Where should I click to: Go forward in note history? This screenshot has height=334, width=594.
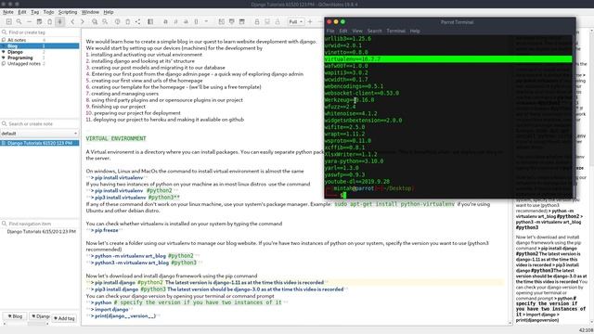pyautogui.click(x=83, y=22)
